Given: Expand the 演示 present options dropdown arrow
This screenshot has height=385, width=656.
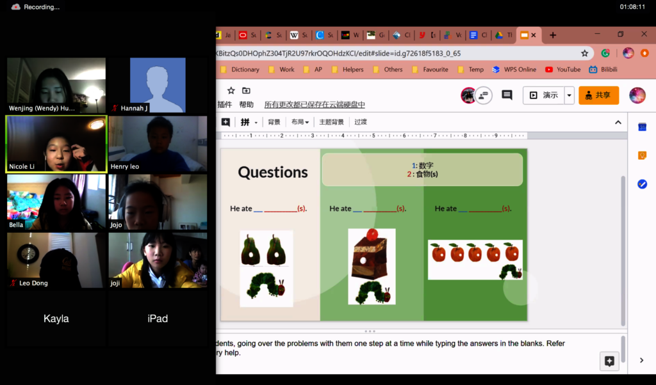Looking at the screenshot, I should [x=569, y=95].
